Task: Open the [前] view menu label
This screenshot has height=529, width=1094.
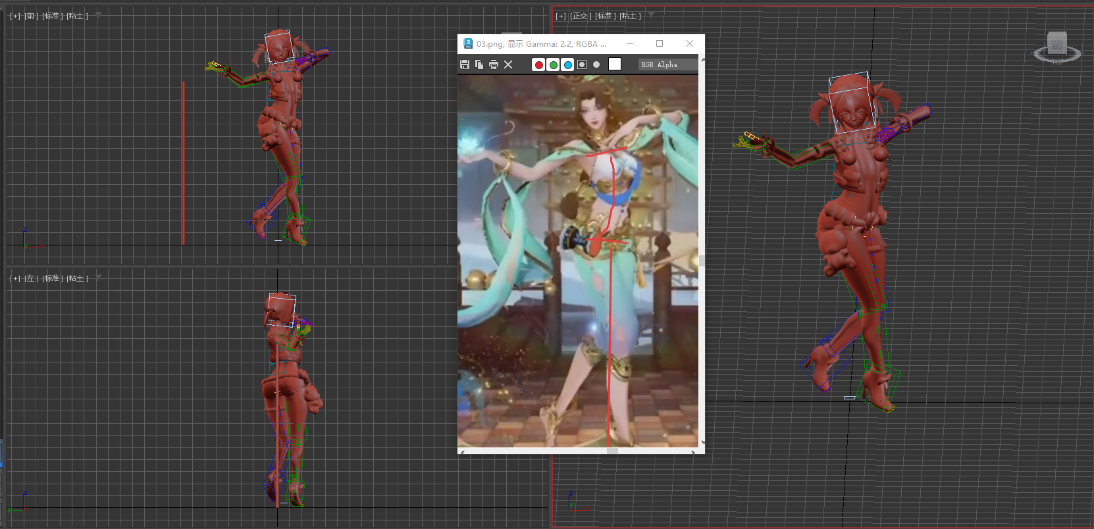Action: [31, 16]
